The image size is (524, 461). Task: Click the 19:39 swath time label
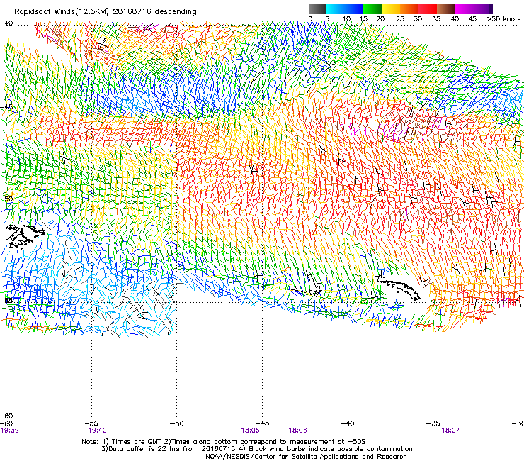tap(9, 431)
